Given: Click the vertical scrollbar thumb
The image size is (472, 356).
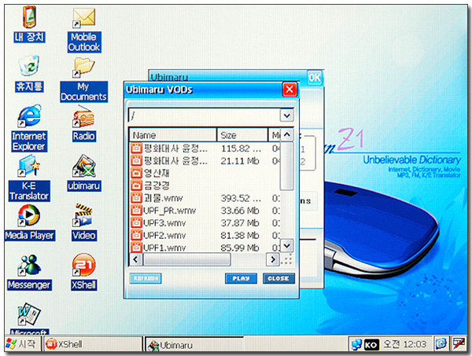Looking at the screenshot, I should [286, 166].
